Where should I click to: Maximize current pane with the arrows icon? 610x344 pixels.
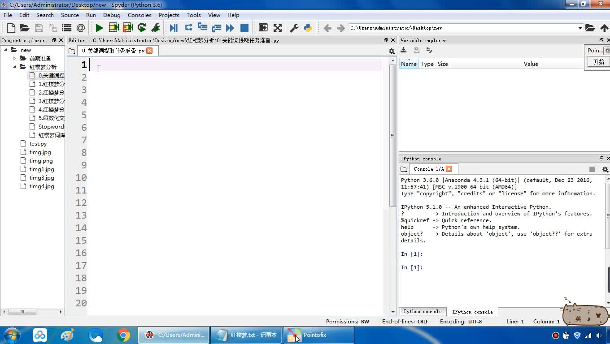click(278, 28)
